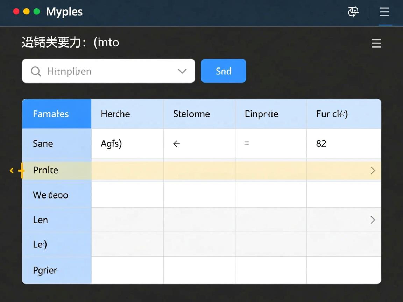The height and width of the screenshot is (302, 403).
Task: Click the Steiomme column header
Action: click(191, 114)
